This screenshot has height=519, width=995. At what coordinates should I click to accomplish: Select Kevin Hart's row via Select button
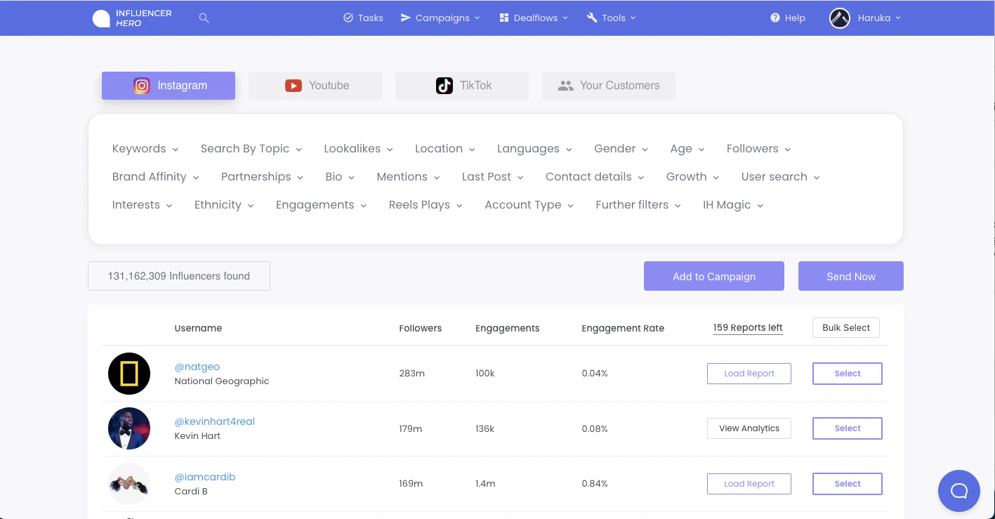point(847,428)
